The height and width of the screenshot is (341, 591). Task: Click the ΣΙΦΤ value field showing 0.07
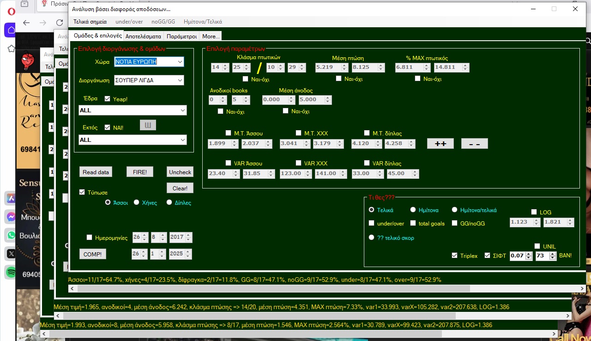[517, 256]
